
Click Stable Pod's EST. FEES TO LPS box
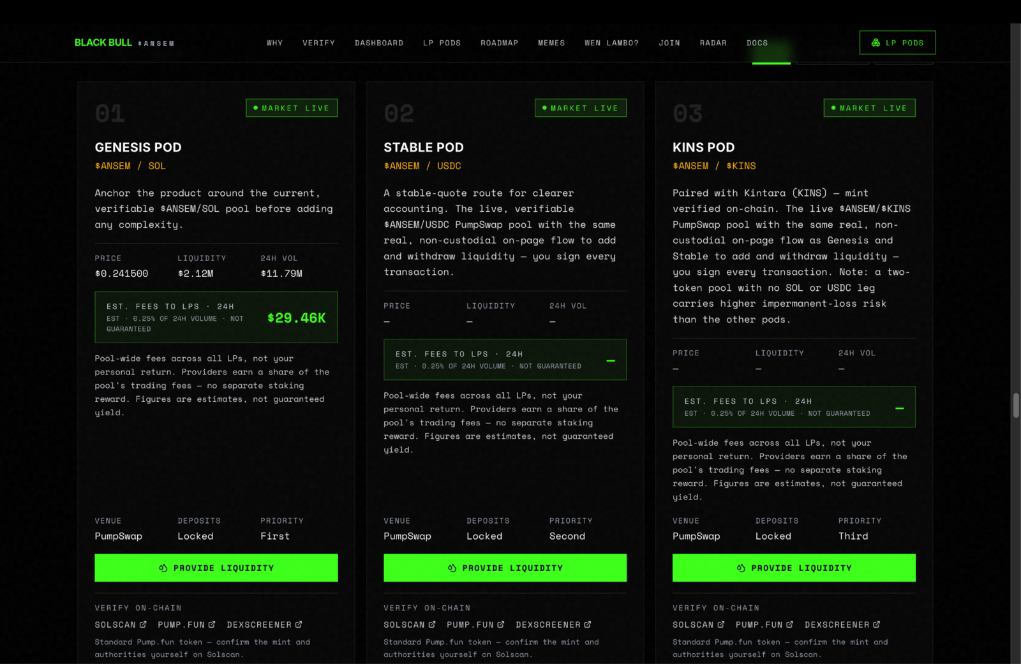[505, 360]
